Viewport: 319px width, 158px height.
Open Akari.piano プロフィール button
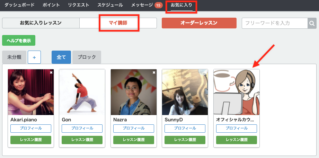click(31, 129)
